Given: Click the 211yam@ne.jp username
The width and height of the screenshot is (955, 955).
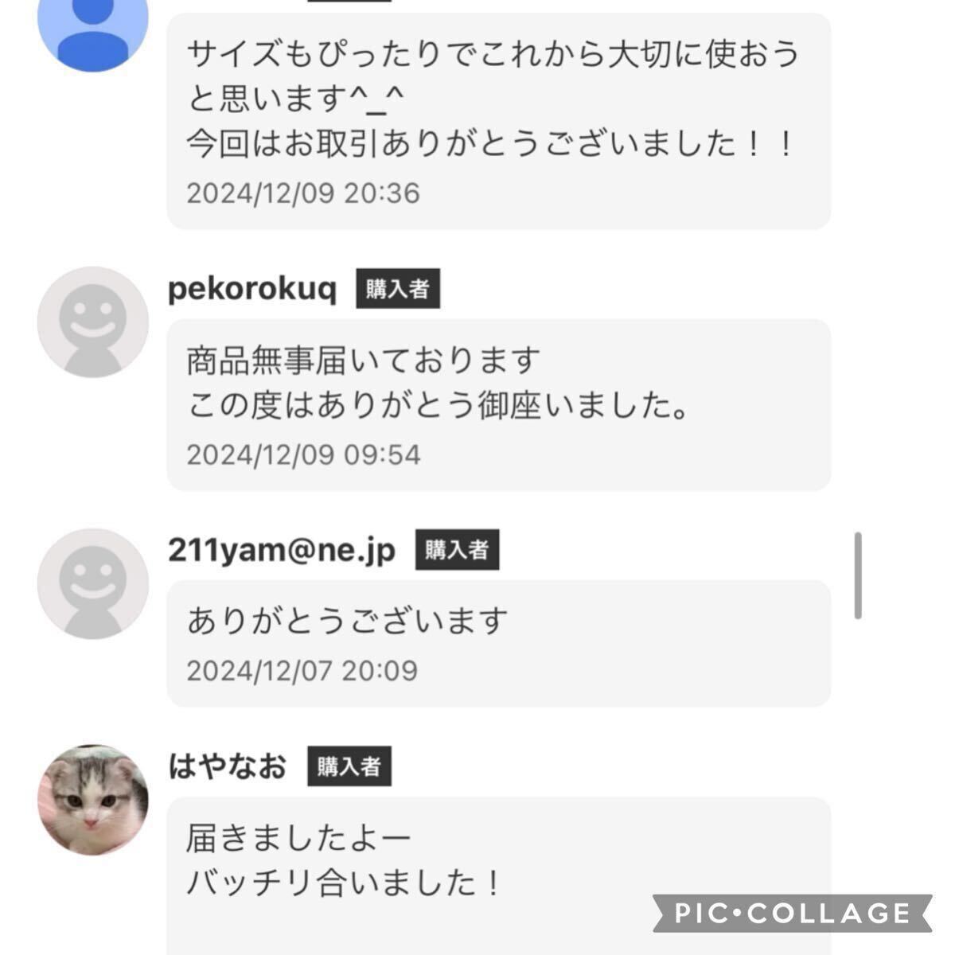Looking at the screenshot, I should tap(282, 550).
